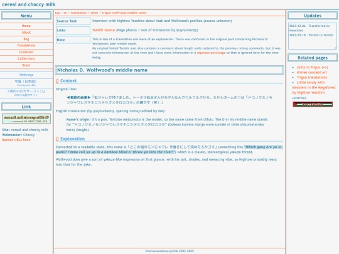
Task: Click the Context section heading
Action: pos(68,81)
